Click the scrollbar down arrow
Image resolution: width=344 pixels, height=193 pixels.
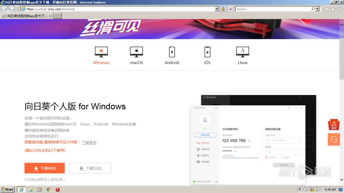coord(342,180)
